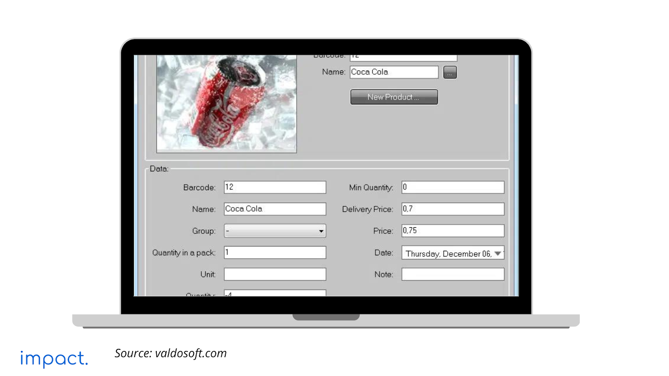
Task: Focus the empty Note field
Action: [x=453, y=274]
